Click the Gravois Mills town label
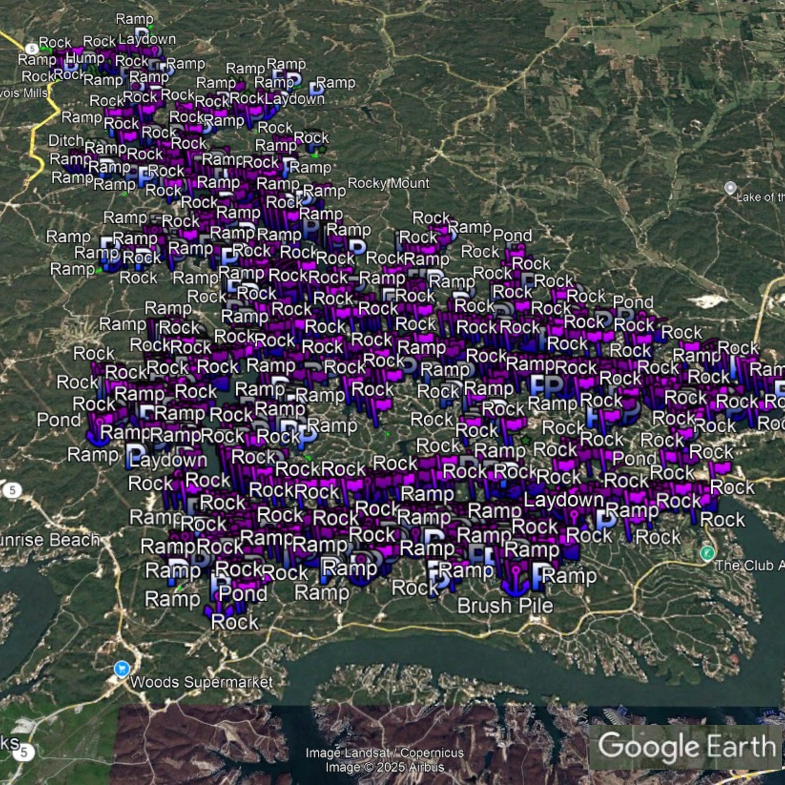The height and width of the screenshot is (785, 785). click(x=24, y=93)
